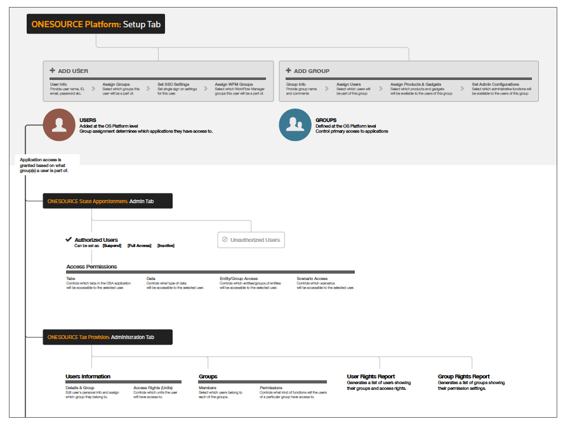The width and height of the screenshot is (563, 426).
Task: Select the Group Info step
Action: (301, 89)
